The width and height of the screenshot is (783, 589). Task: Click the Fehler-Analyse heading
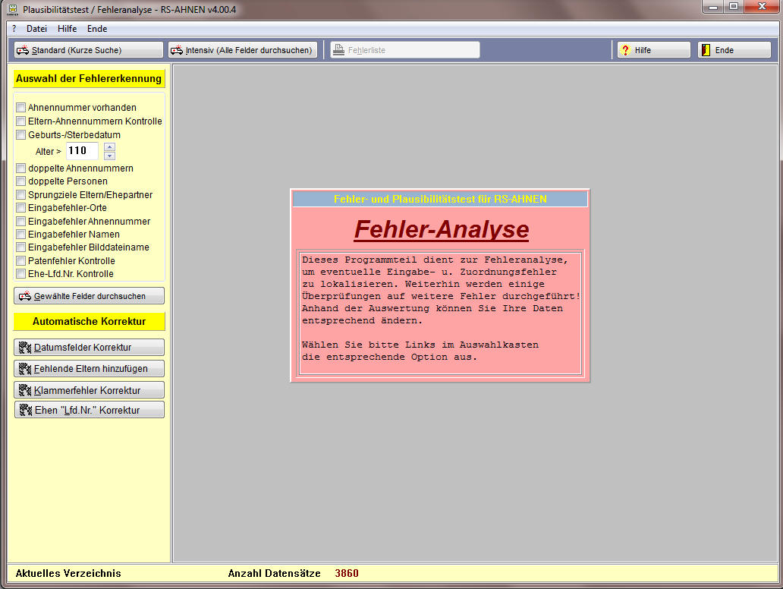[442, 230]
